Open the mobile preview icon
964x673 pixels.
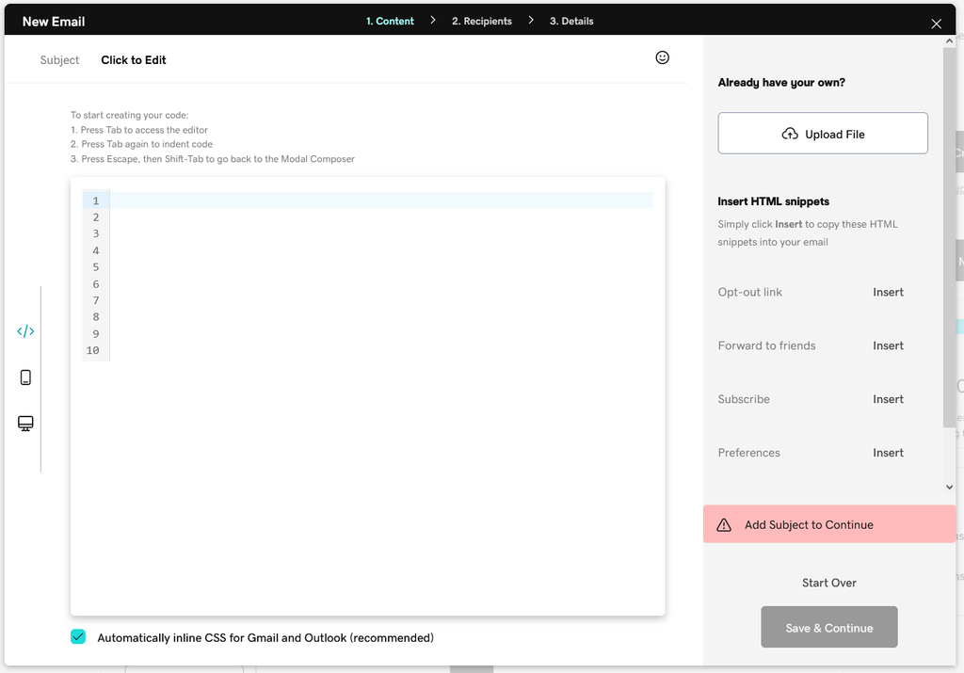tap(25, 377)
